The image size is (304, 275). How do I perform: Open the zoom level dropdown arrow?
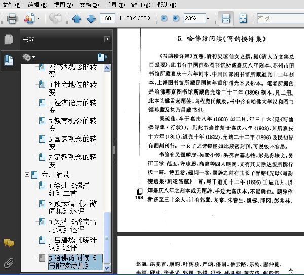208,18
